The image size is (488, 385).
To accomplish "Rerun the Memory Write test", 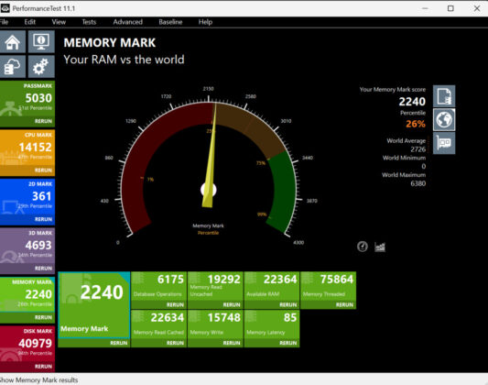I will [x=232, y=343].
